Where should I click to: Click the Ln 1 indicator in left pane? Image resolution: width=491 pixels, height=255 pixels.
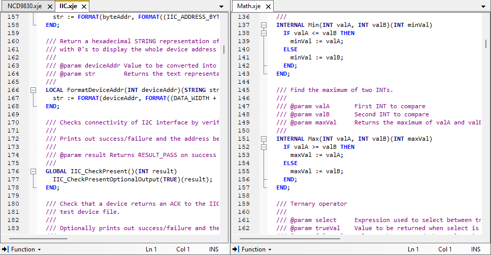click(151, 249)
